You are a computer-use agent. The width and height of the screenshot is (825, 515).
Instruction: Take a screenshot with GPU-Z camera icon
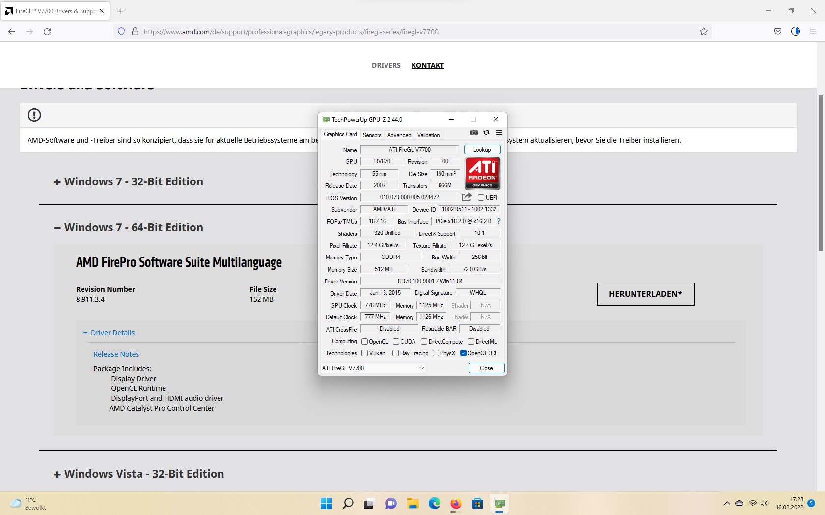(x=473, y=133)
